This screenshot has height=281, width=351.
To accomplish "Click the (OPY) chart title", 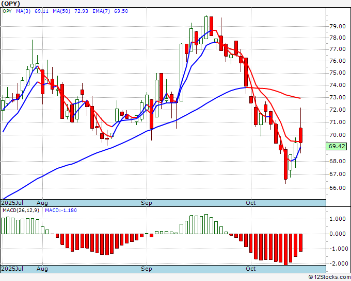I will click(x=11, y=4).
